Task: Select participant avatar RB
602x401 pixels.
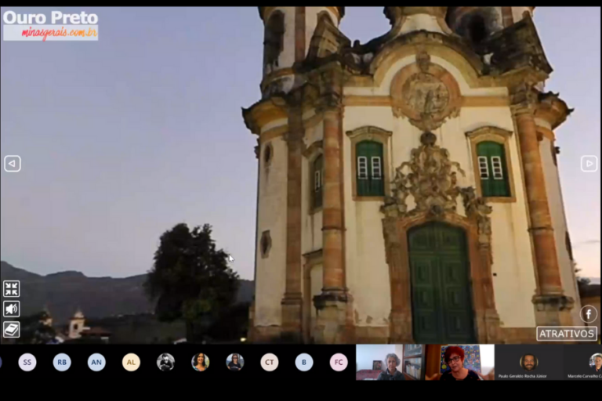Action: (62, 362)
